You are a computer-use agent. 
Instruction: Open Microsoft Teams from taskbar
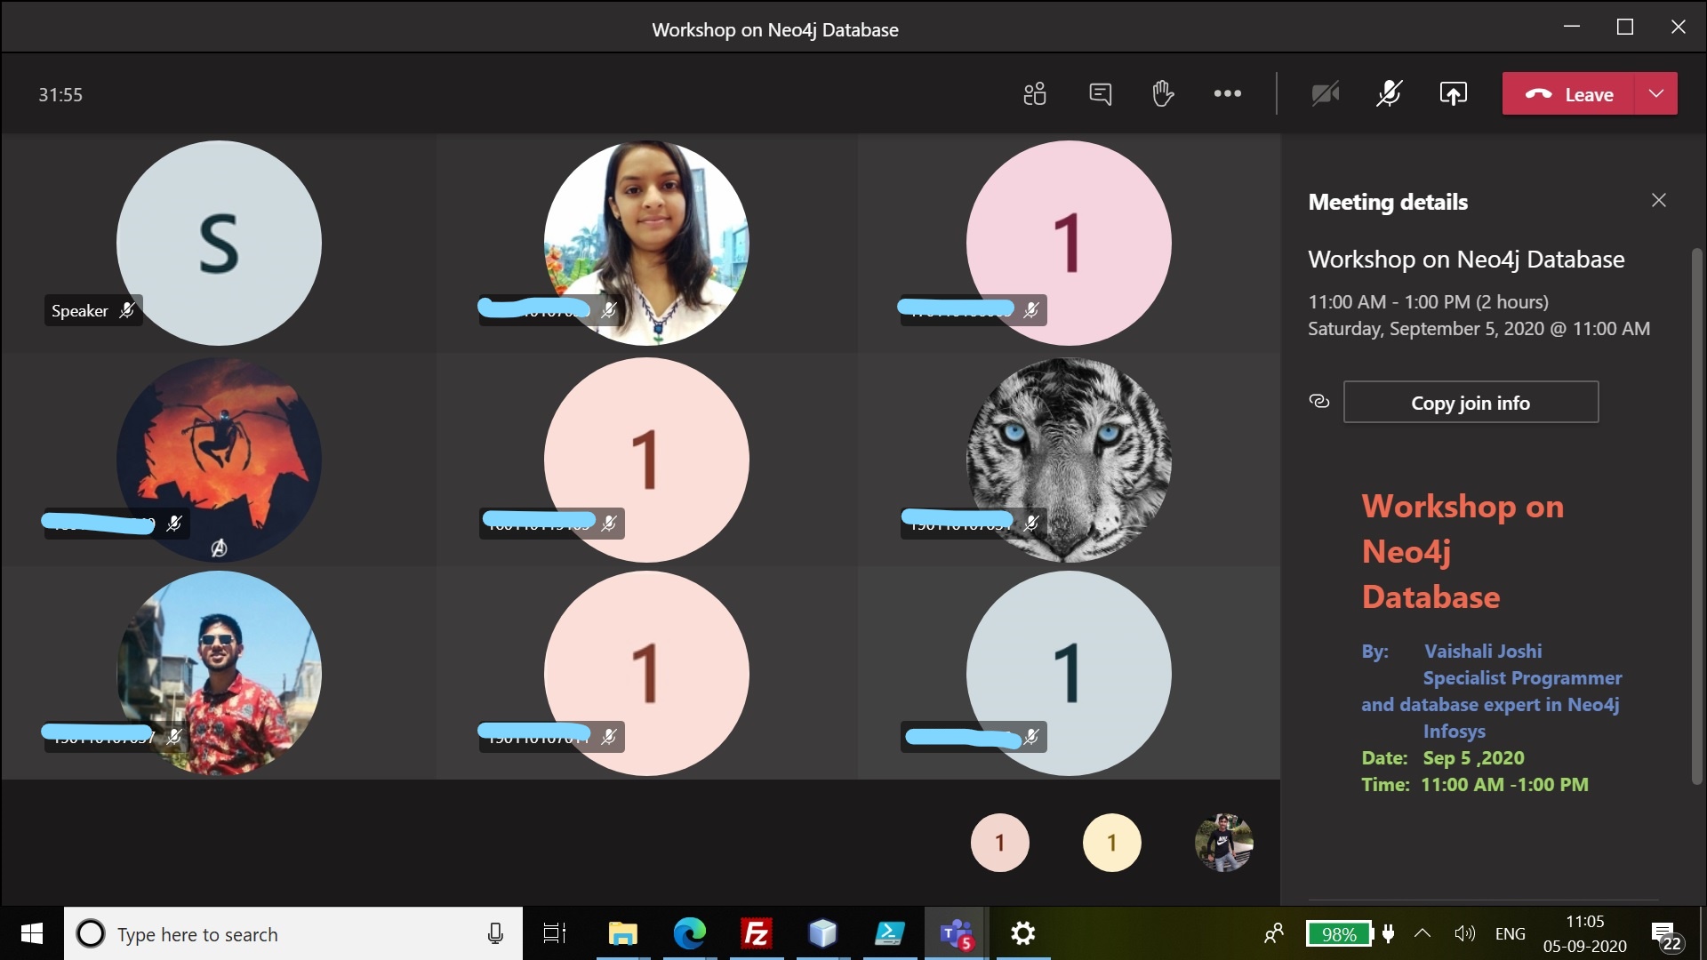coord(956,934)
